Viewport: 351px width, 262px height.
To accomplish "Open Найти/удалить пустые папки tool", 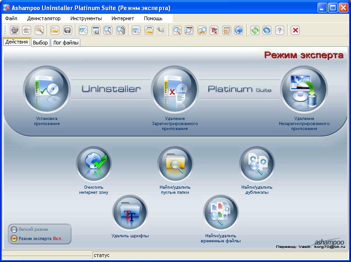I will click(x=175, y=164).
